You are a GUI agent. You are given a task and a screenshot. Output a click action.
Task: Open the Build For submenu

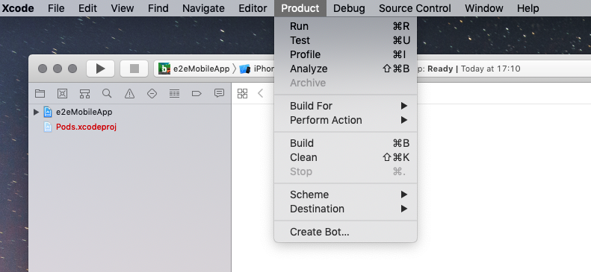point(346,106)
